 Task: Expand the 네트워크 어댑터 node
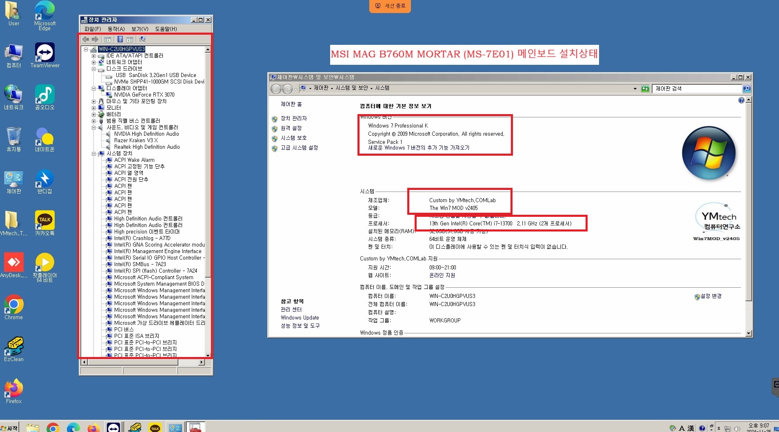tap(93, 62)
